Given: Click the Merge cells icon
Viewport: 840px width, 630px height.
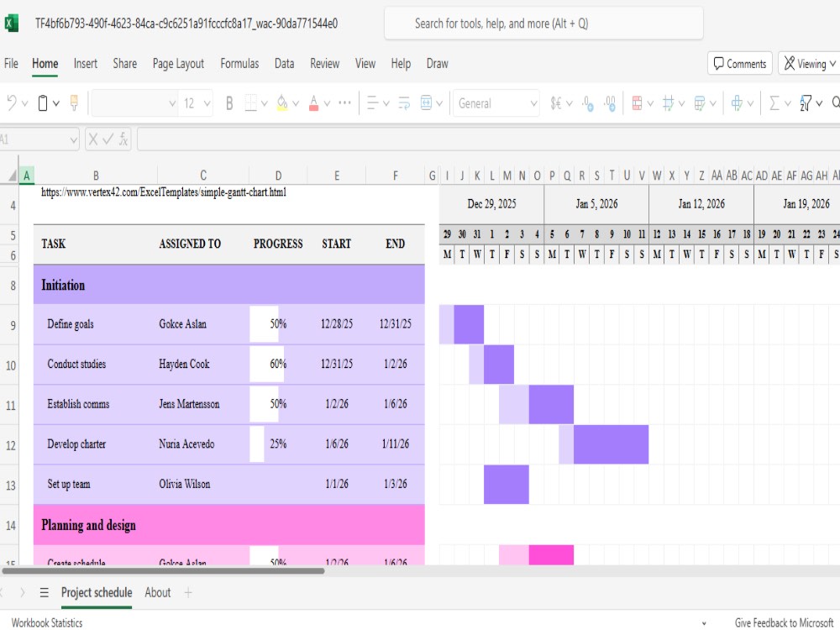Looking at the screenshot, I should [x=426, y=102].
